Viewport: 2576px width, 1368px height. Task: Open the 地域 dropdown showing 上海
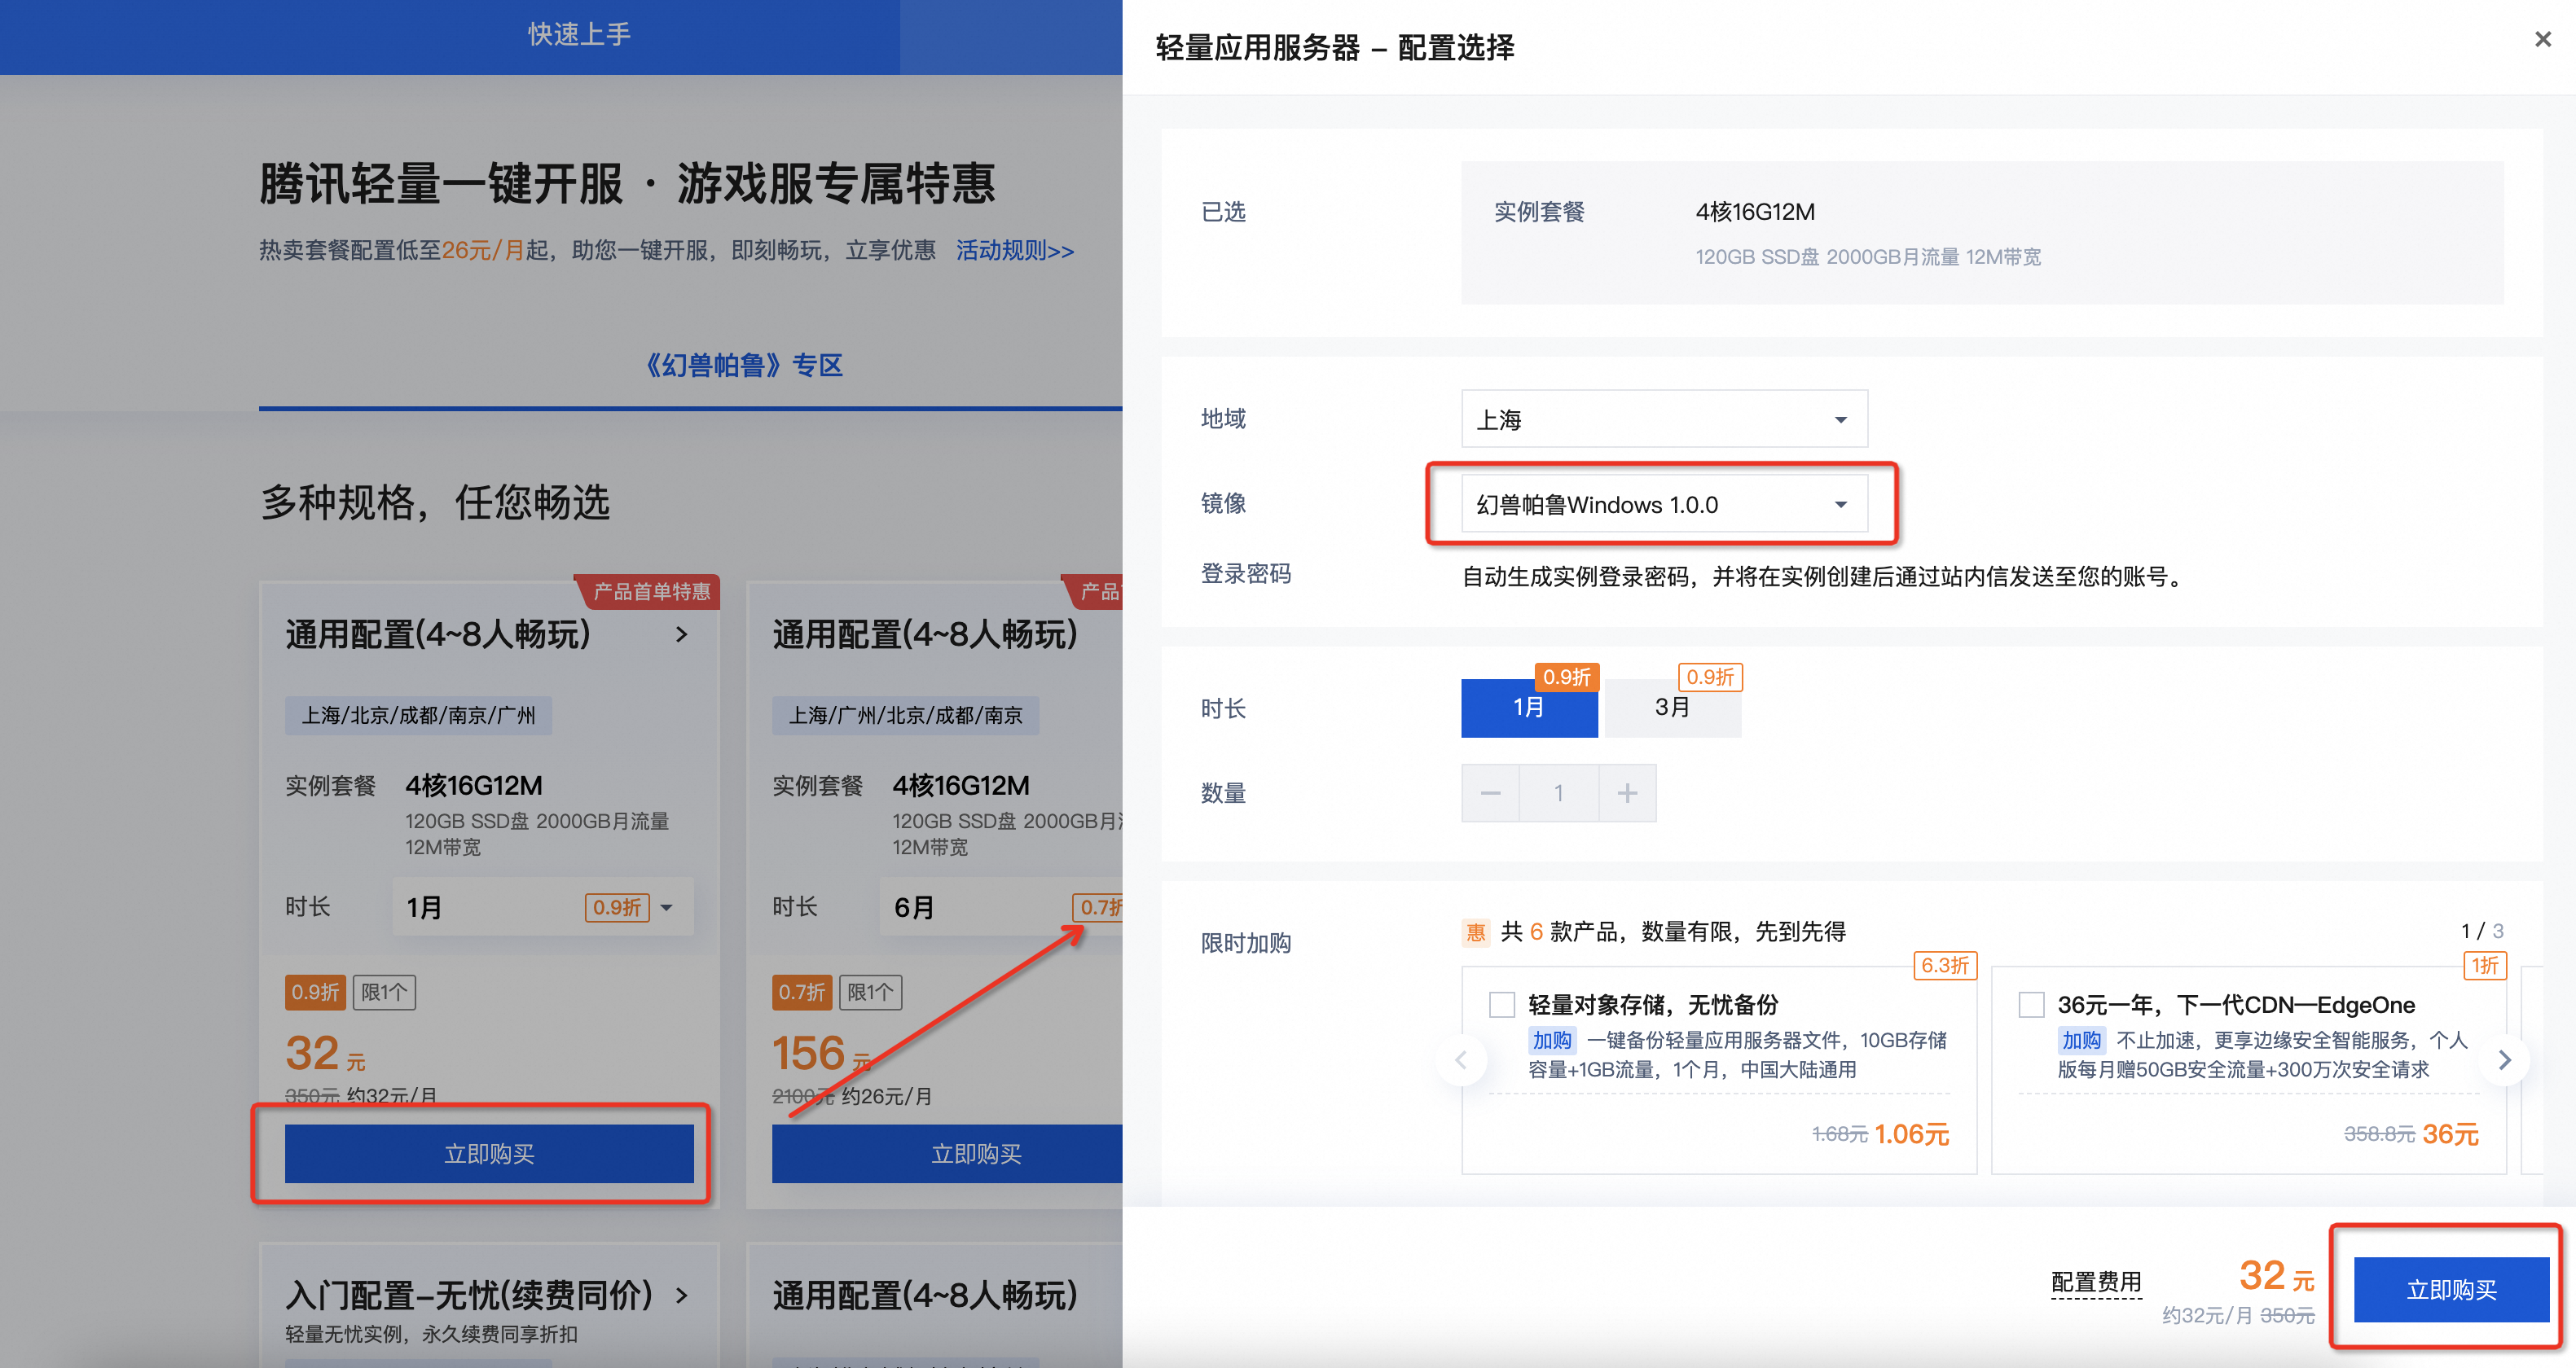pyautogui.click(x=1664, y=419)
